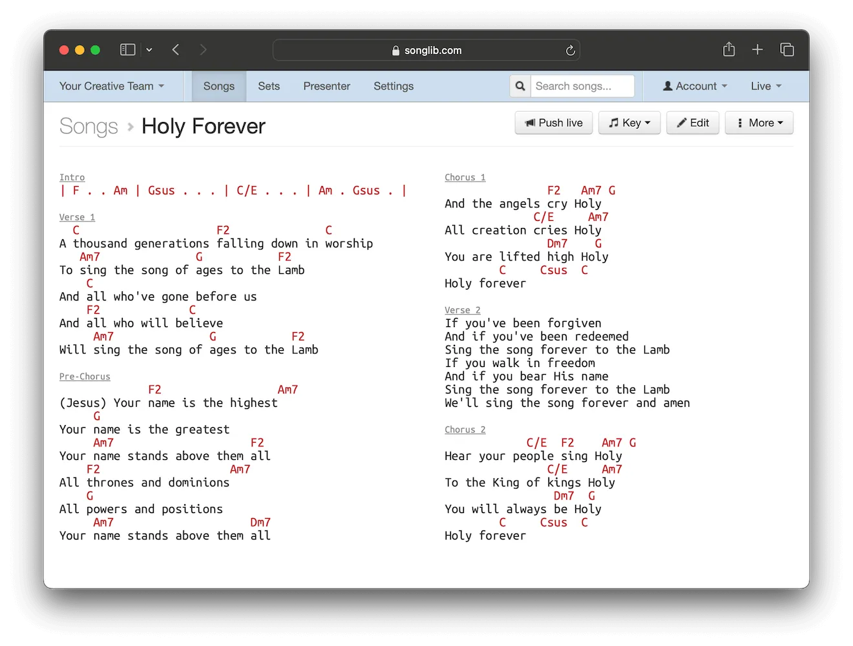Click the lyric 'You will always be Holy'
This screenshot has width=853, height=646.
(x=523, y=509)
